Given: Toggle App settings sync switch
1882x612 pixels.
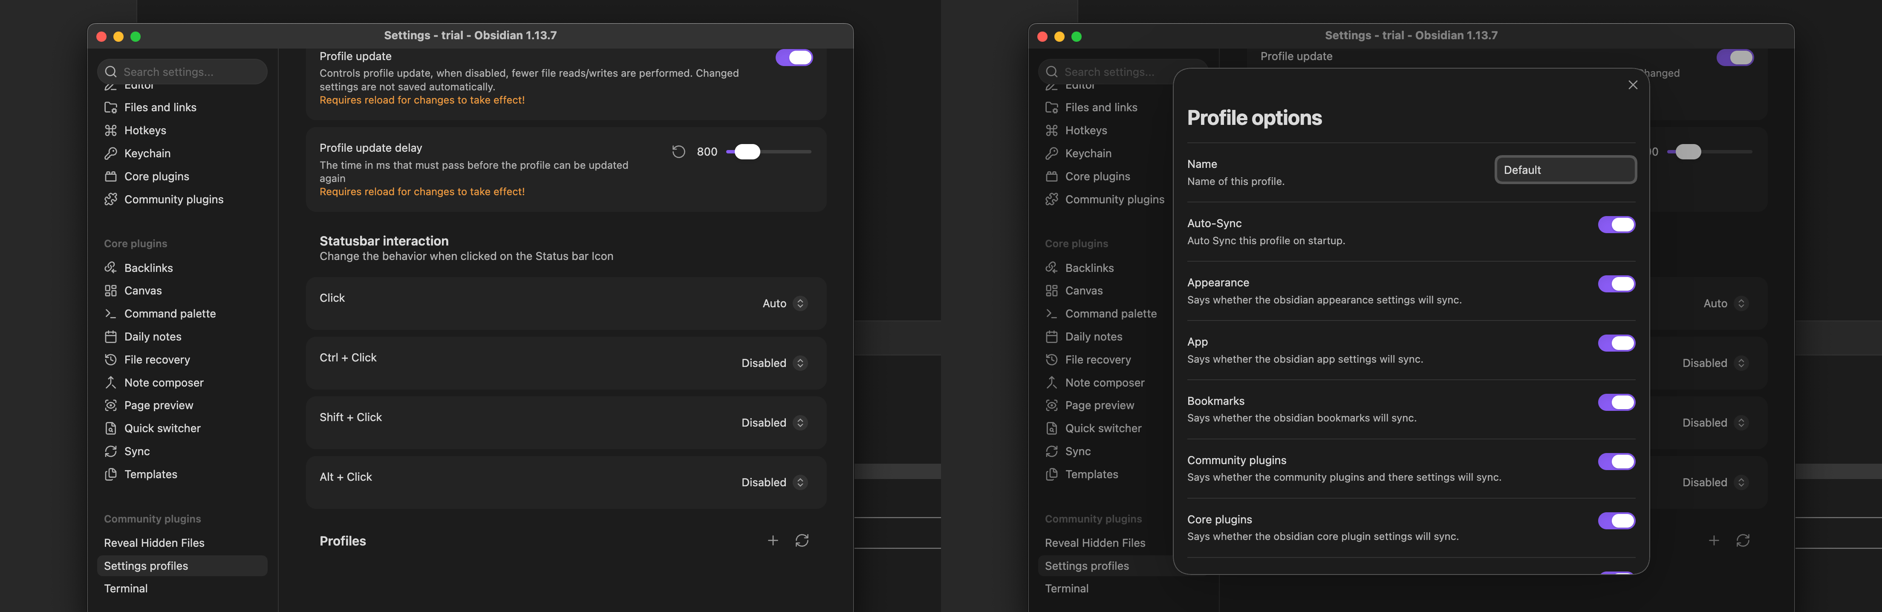Looking at the screenshot, I should click(x=1616, y=343).
